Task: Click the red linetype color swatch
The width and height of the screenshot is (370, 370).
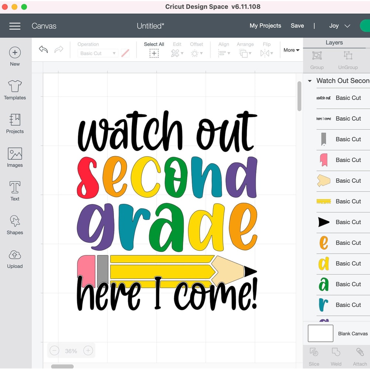Action: 125,53
